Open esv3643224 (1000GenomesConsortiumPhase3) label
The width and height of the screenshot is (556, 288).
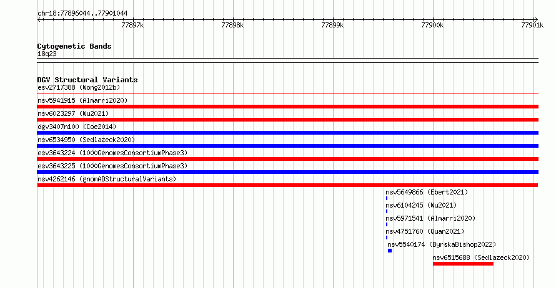point(112,153)
